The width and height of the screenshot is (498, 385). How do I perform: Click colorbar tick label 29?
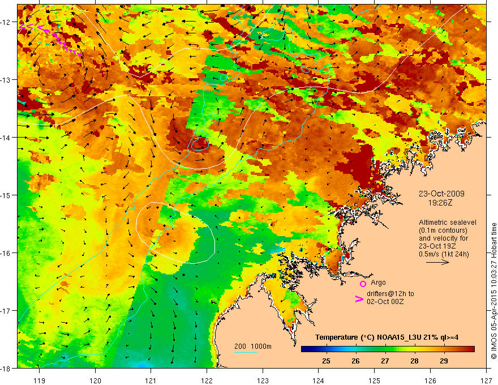tap(444, 361)
